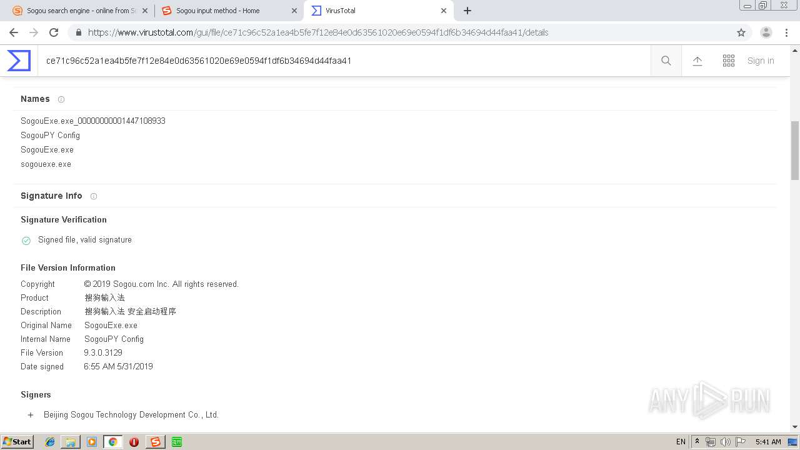Viewport: 800px width, 450px height.
Task: Click the Sign in link
Action: 761,61
